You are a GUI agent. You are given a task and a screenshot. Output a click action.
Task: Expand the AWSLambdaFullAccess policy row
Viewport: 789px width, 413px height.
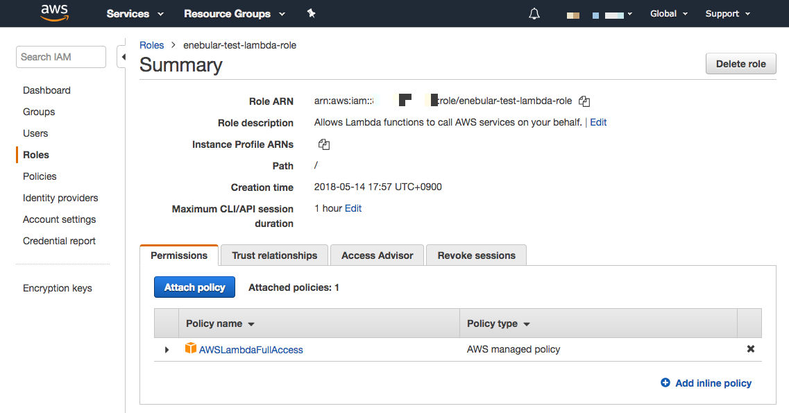click(x=167, y=350)
